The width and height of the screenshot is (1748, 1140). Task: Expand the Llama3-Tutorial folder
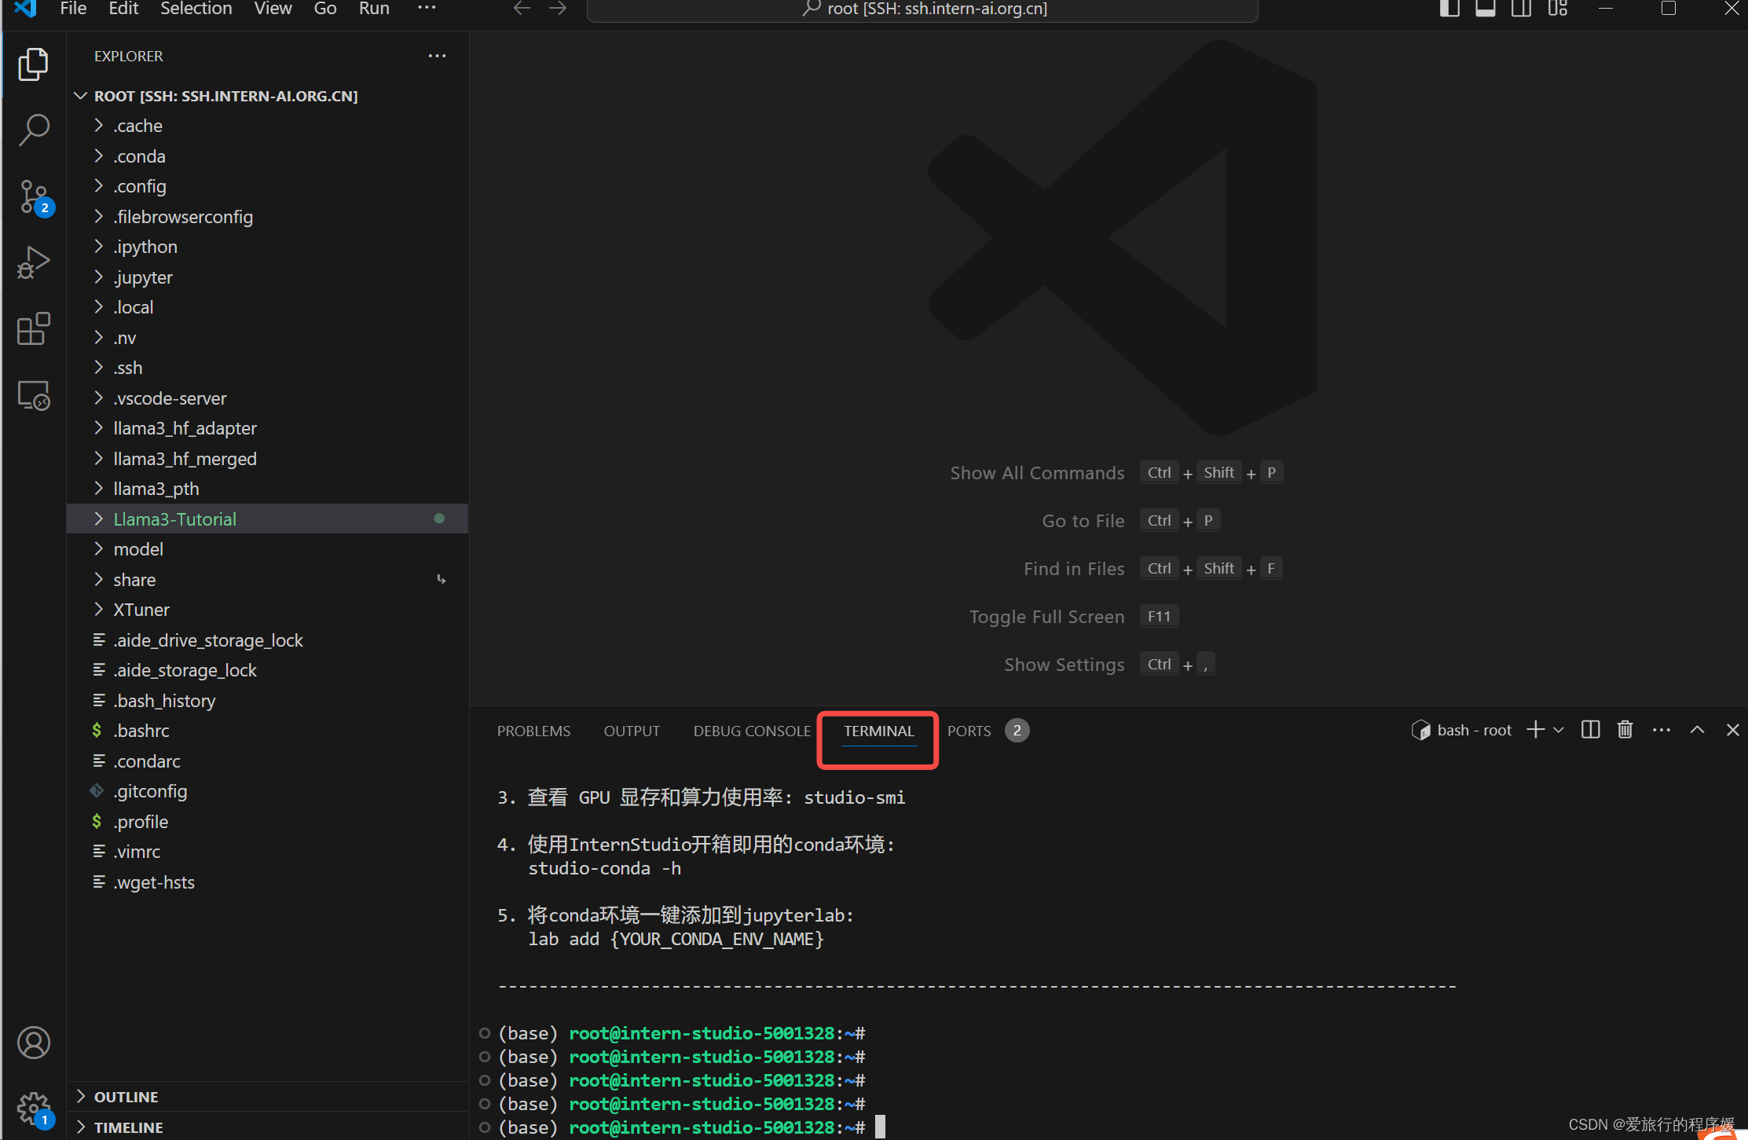coord(267,519)
